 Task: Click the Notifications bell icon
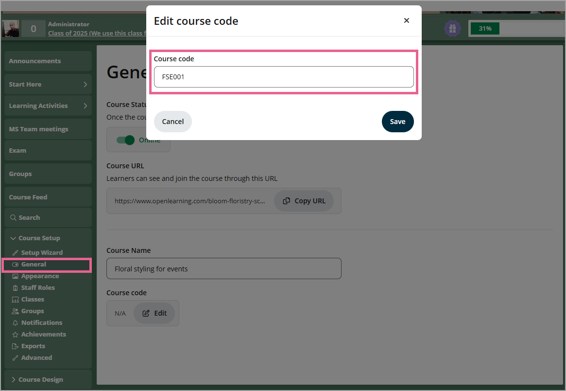(x=15, y=323)
